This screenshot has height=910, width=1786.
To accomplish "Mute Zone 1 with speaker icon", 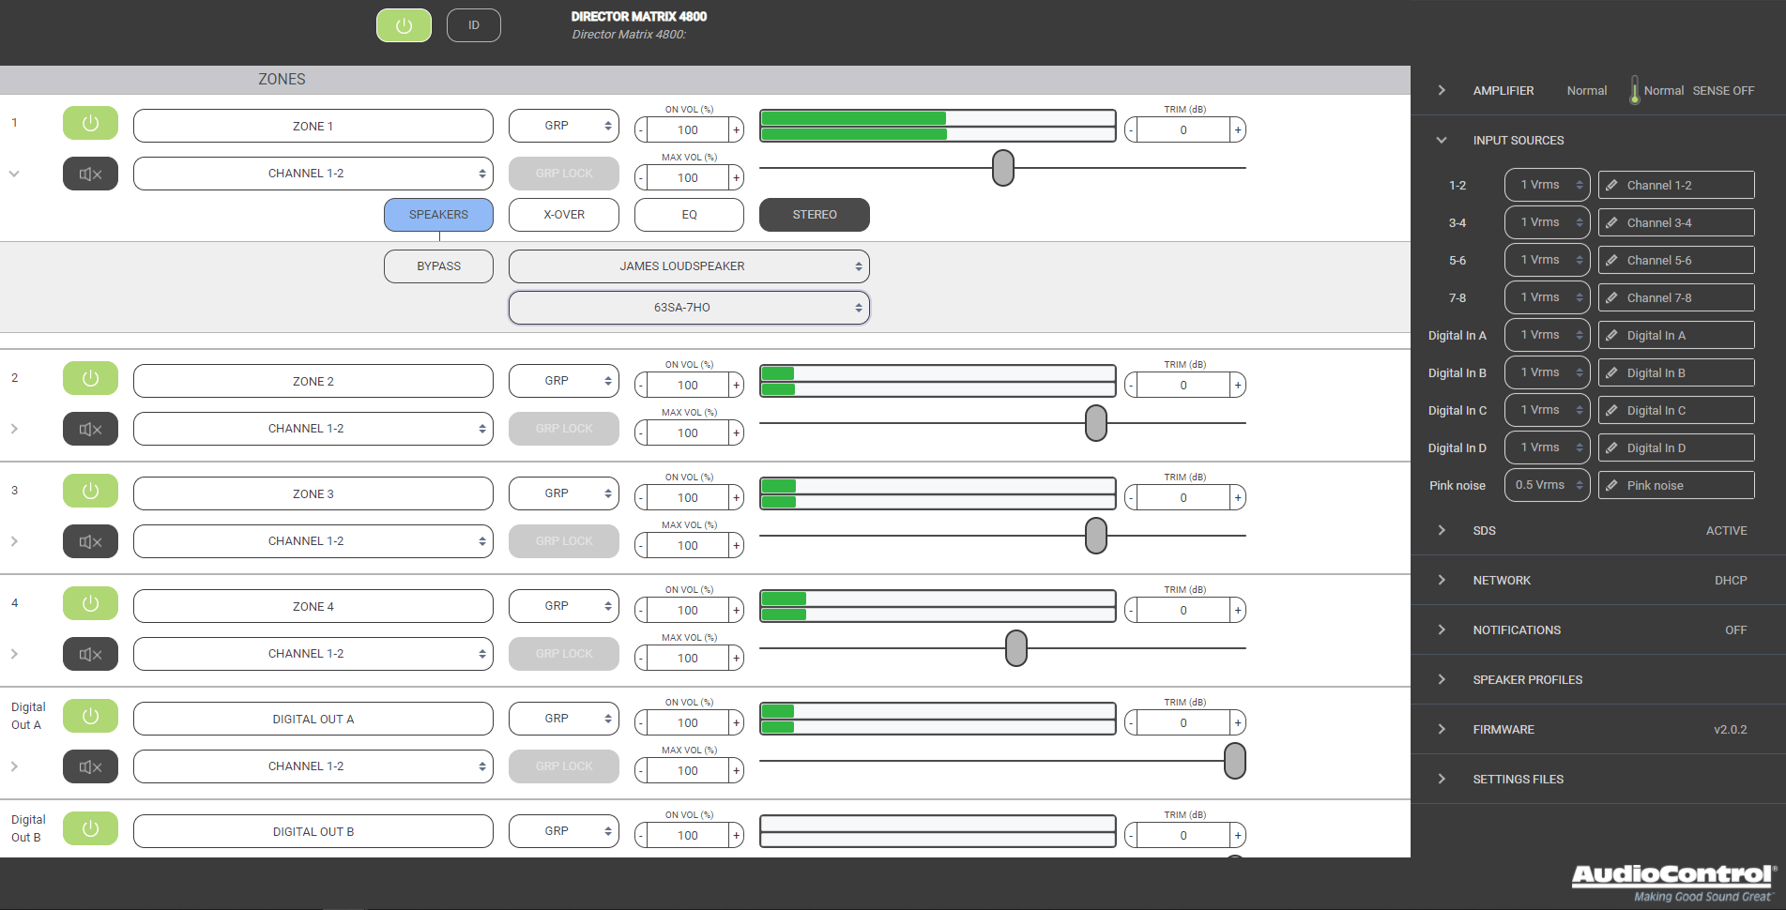I will pyautogui.click(x=90, y=174).
